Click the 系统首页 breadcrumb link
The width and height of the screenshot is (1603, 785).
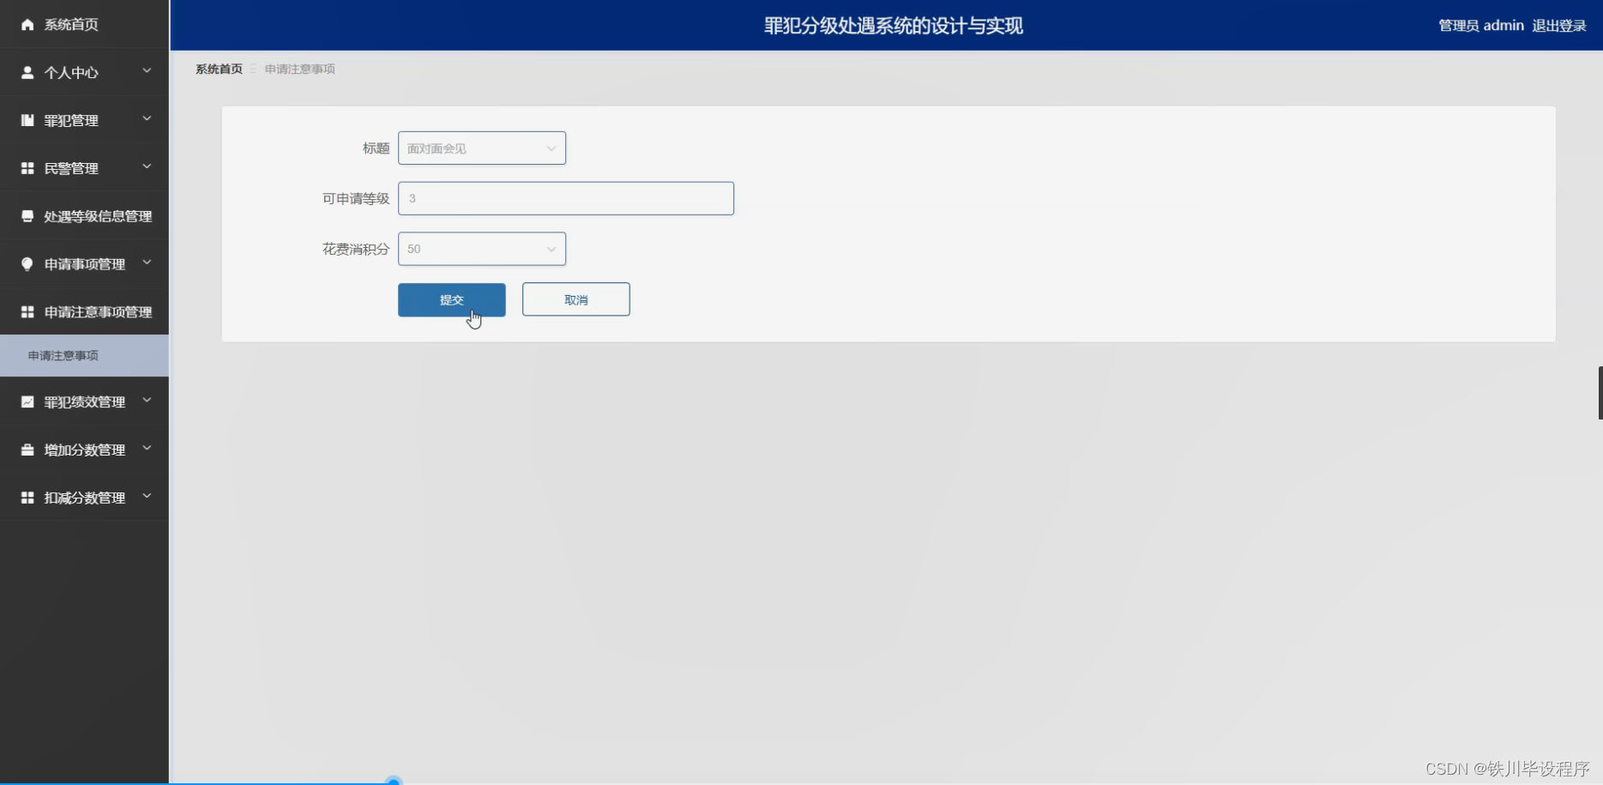pos(218,69)
